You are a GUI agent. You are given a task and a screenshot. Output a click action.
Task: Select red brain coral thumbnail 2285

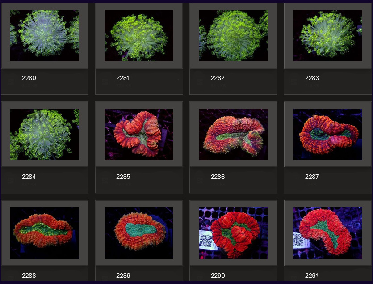pos(139,134)
